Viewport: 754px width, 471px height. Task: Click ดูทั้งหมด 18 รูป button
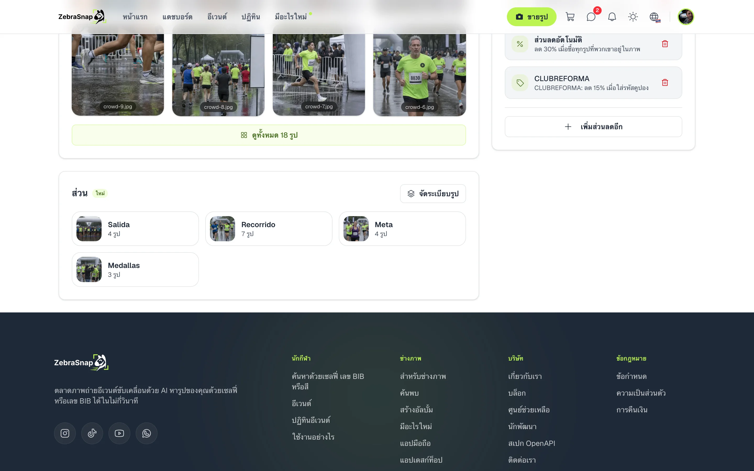pyautogui.click(x=269, y=135)
